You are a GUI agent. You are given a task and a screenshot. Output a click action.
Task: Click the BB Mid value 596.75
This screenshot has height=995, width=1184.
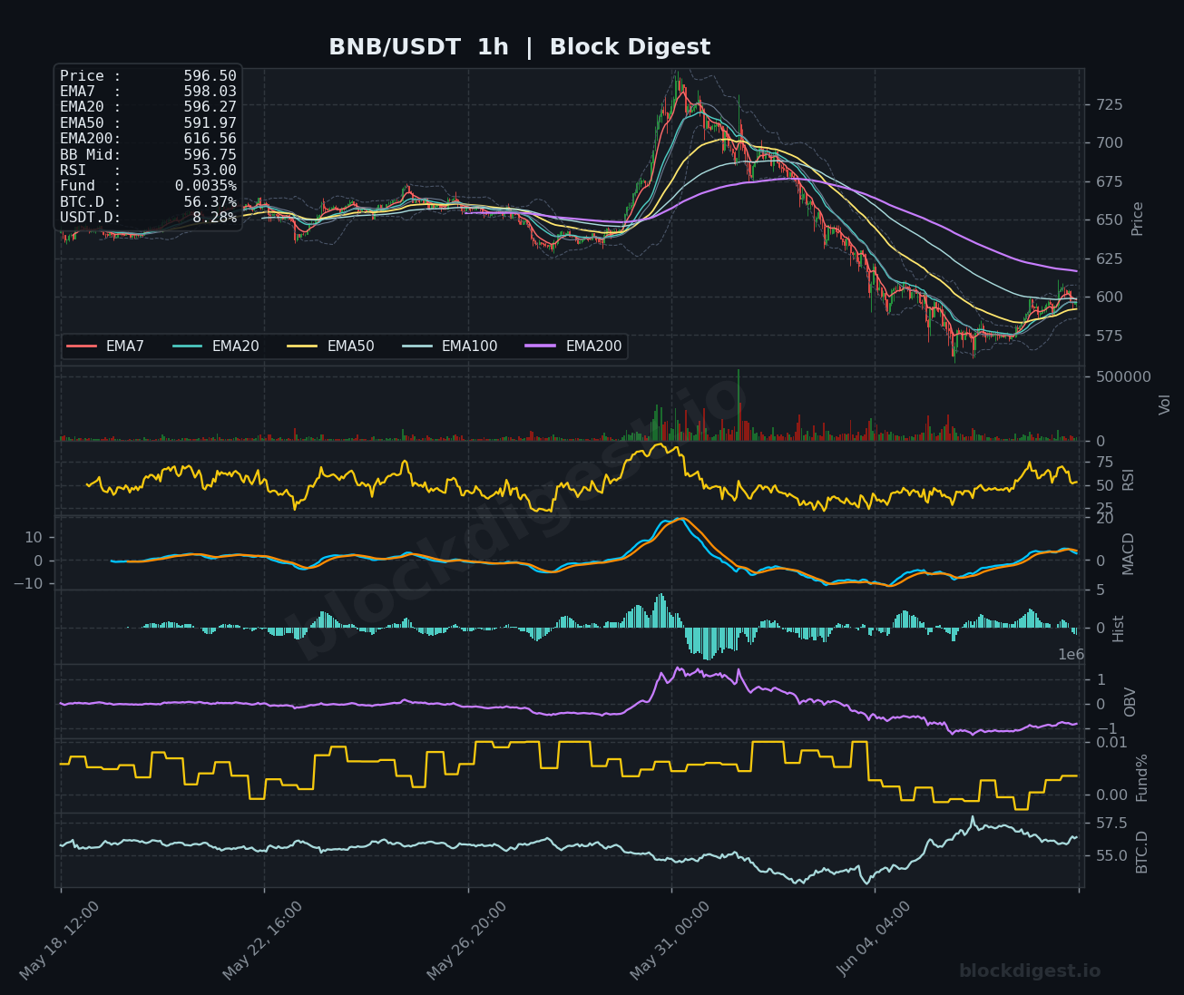[x=210, y=155]
